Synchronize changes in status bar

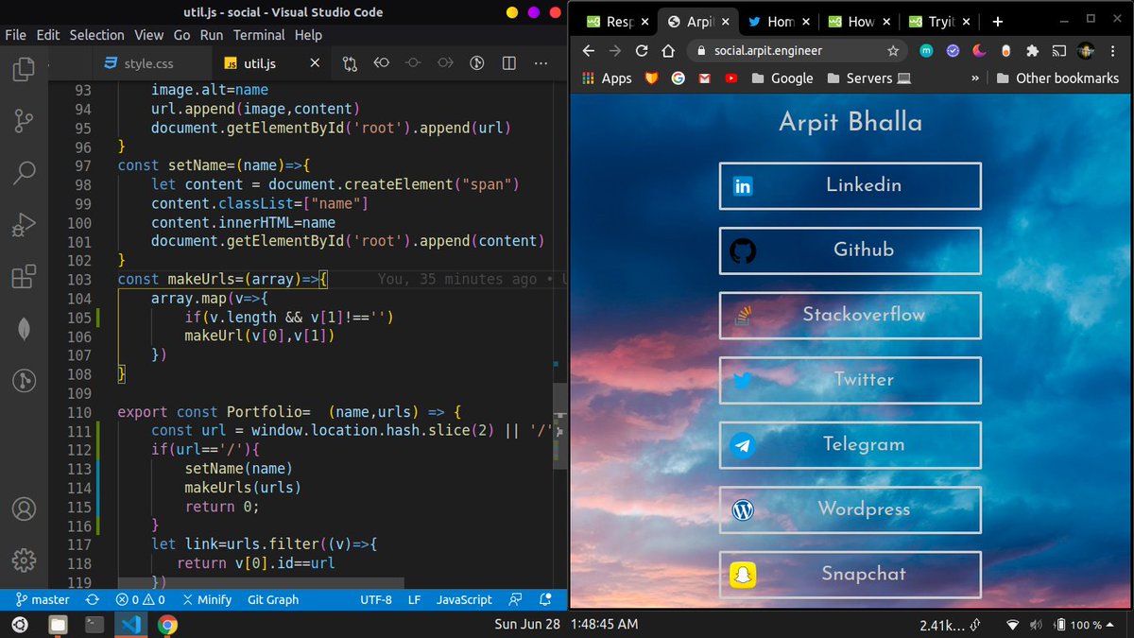[92, 599]
